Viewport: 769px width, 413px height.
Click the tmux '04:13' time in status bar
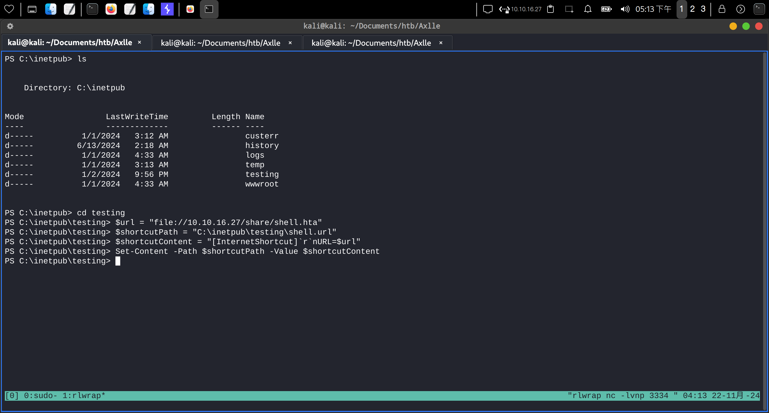695,396
